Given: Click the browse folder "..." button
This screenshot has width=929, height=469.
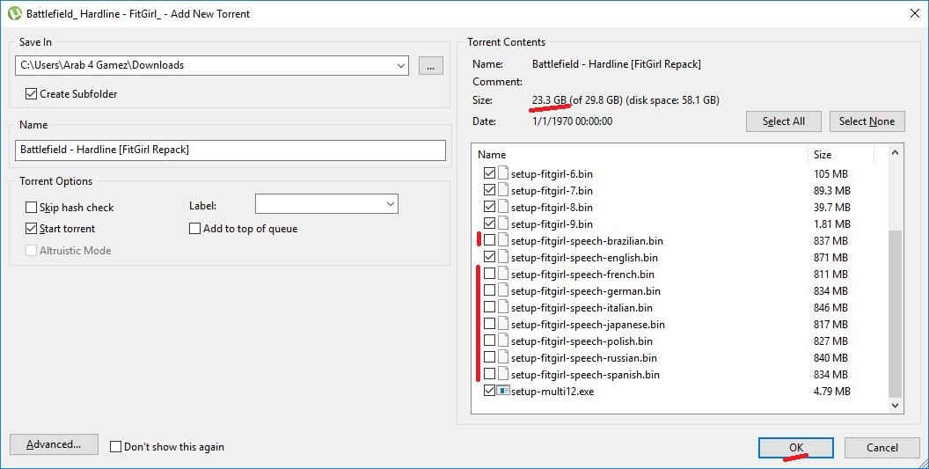Looking at the screenshot, I should coord(431,66).
